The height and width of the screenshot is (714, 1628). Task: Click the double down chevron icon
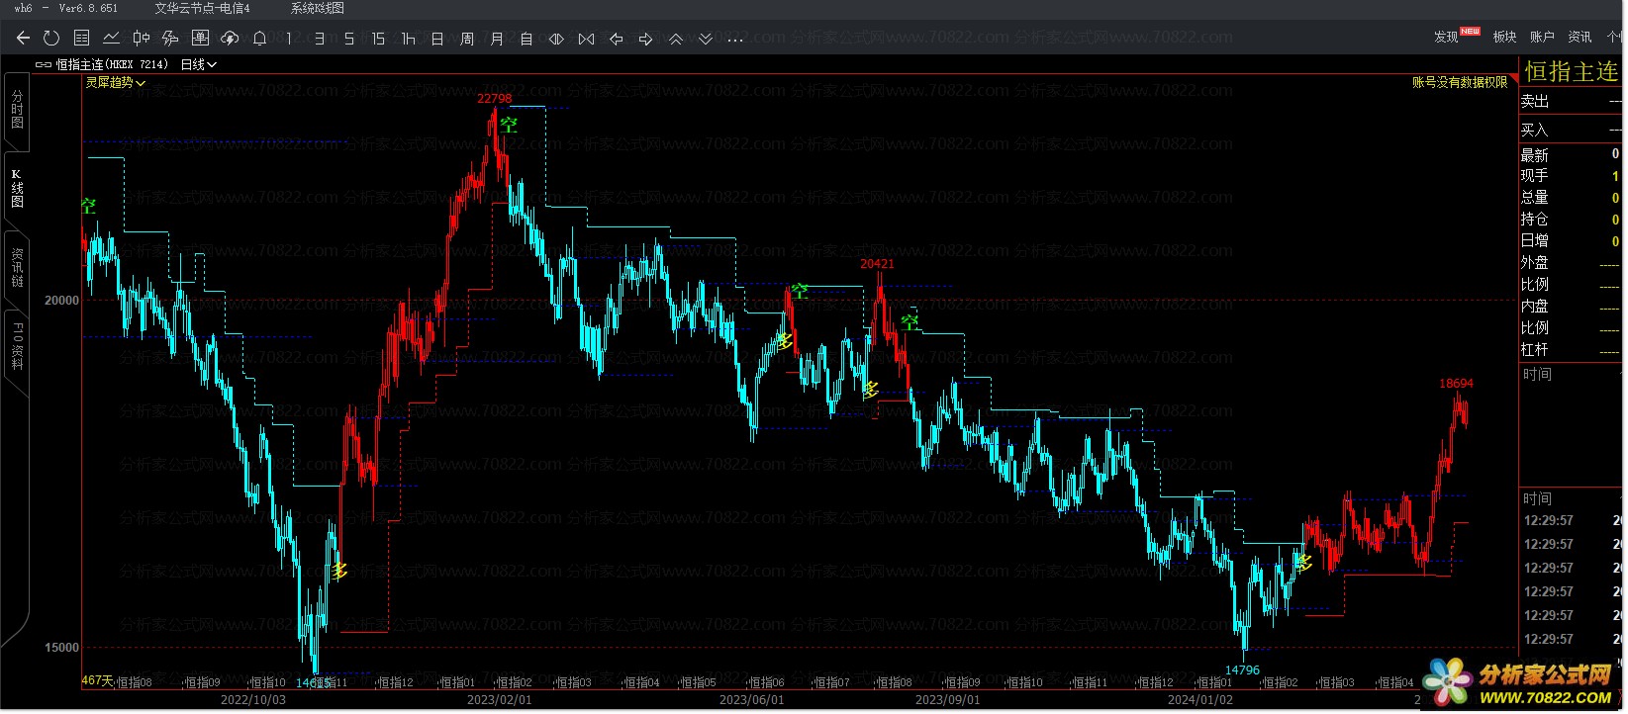click(x=706, y=39)
